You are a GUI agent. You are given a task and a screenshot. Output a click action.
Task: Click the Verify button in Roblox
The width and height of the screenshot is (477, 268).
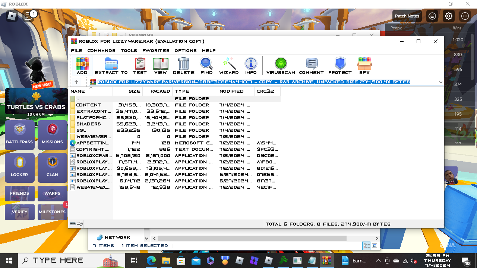(19, 212)
